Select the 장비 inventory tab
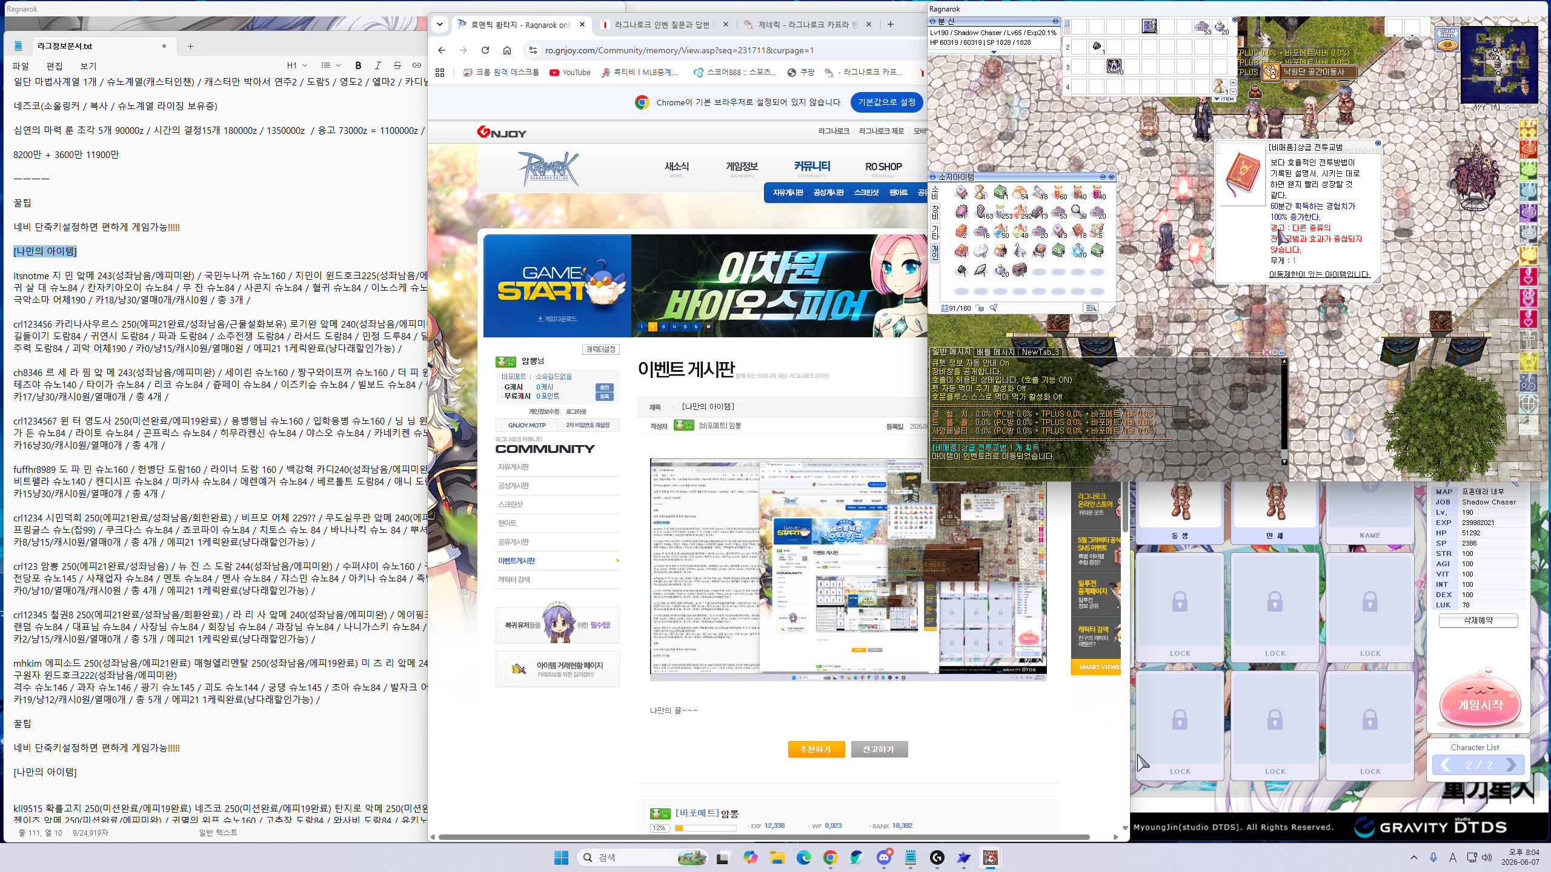Screen dimensions: 1551x872 (x=935, y=213)
